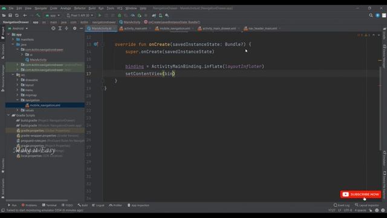Switch to the nav_header_main.xml tab
Screen dimensions: 387x218
coord(262,28)
